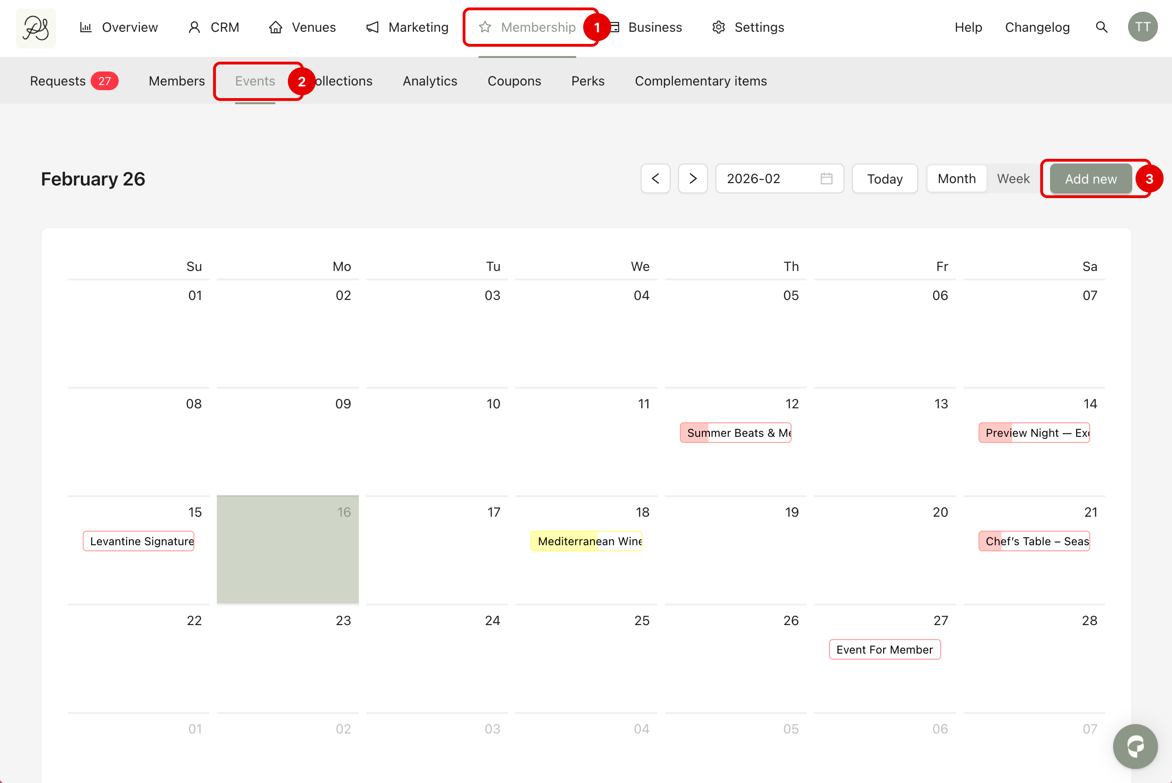1172x783 pixels.
Task: Click the calendar icon in date field
Action: tap(826, 178)
